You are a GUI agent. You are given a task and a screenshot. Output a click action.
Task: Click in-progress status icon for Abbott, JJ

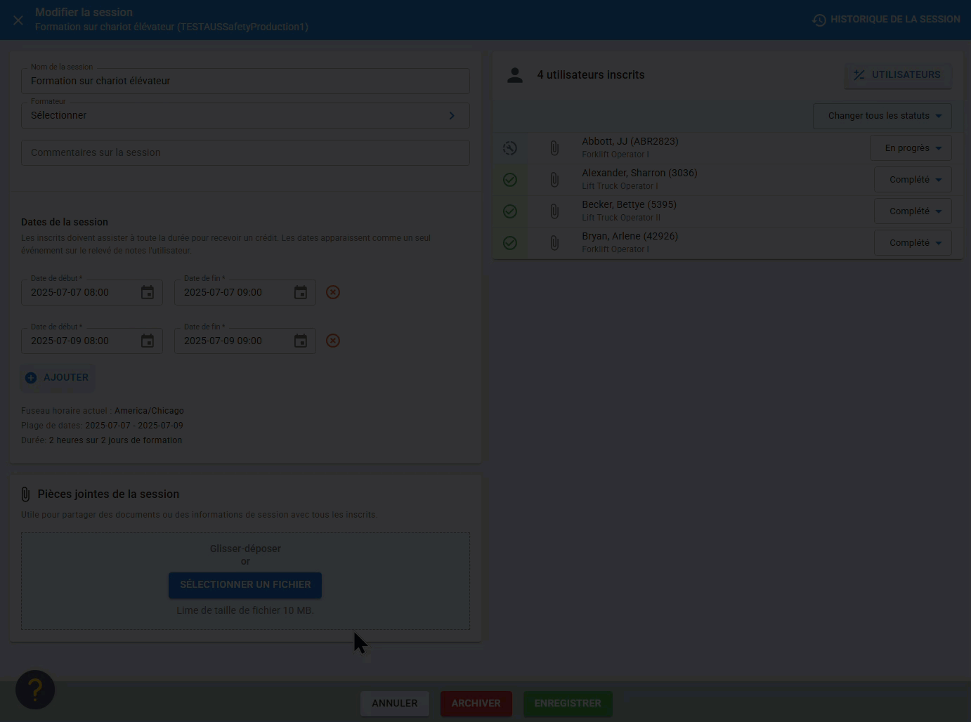point(510,148)
